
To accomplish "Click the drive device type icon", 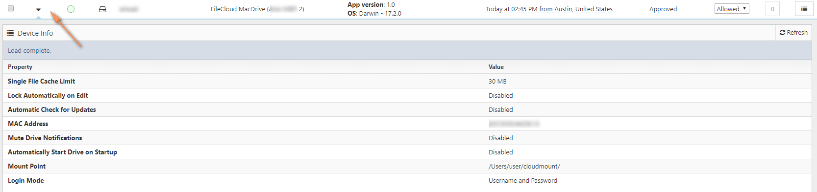I will [102, 9].
